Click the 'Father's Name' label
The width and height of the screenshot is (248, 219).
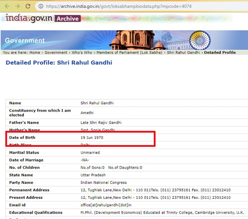pyautogui.click(x=24, y=123)
